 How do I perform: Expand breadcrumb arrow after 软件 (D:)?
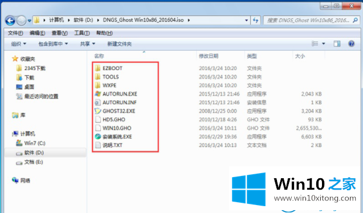(98, 21)
